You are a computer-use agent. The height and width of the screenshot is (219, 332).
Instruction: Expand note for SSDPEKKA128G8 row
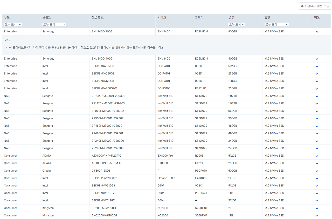(317, 81)
